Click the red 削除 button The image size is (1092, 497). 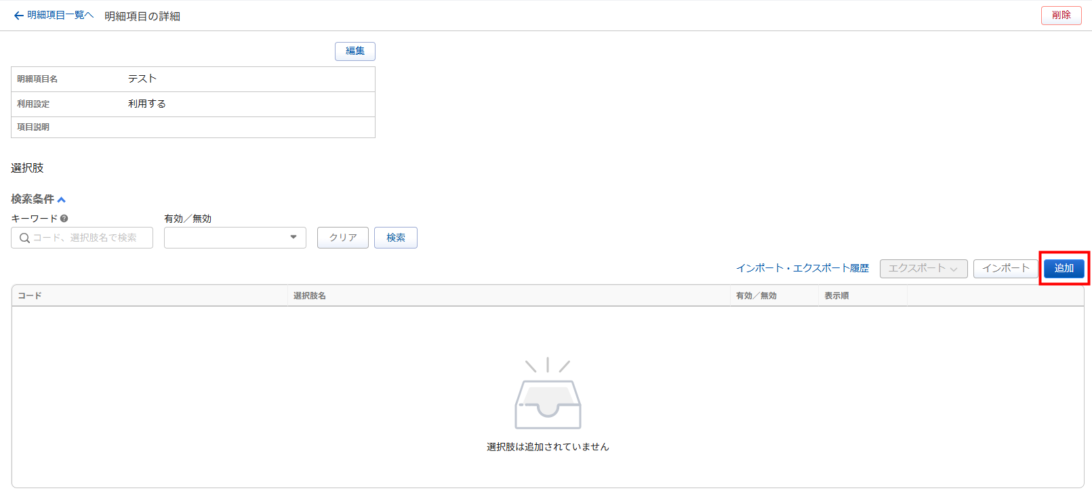1061,16
